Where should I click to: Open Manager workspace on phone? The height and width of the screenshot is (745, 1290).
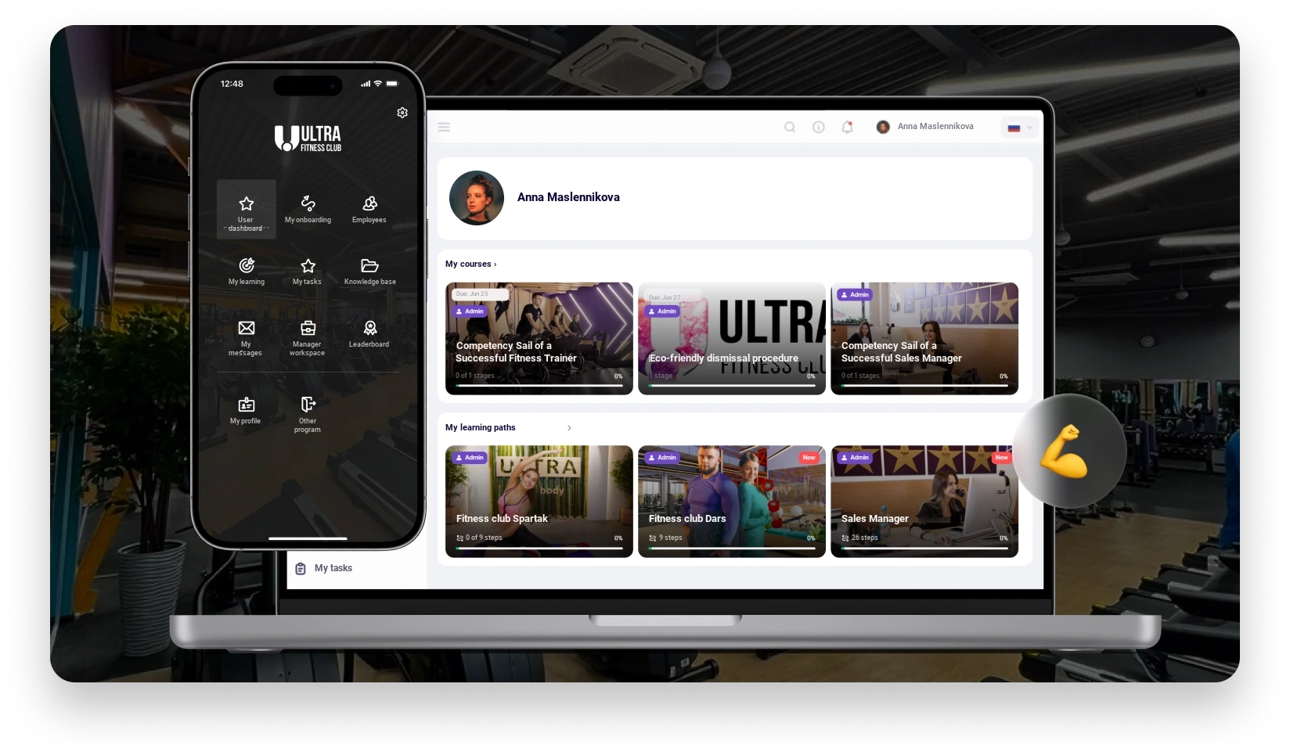click(x=308, y=338)
